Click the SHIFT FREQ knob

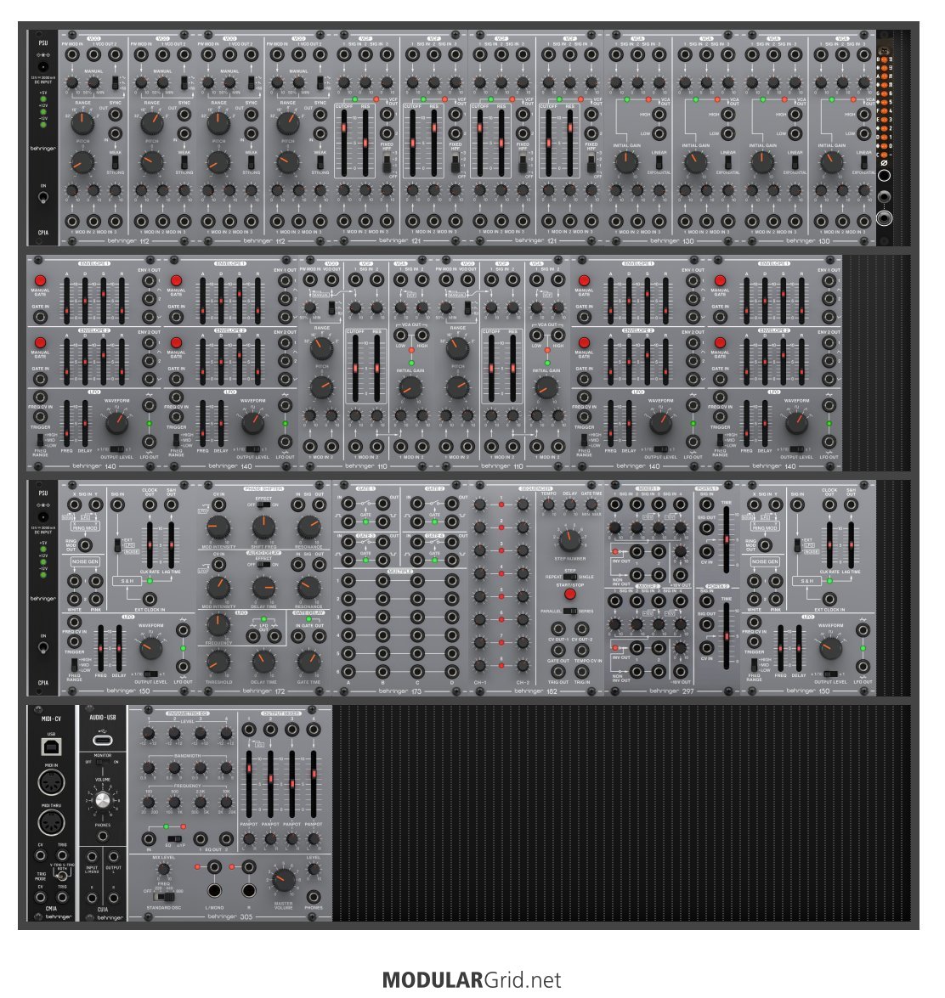tap(263, 527)
